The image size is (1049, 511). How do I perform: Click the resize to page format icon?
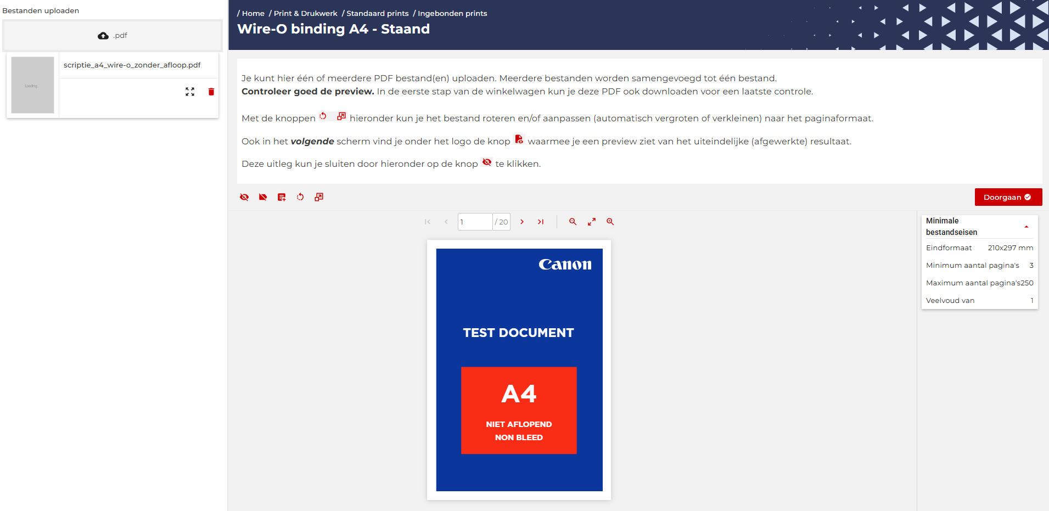319,197
